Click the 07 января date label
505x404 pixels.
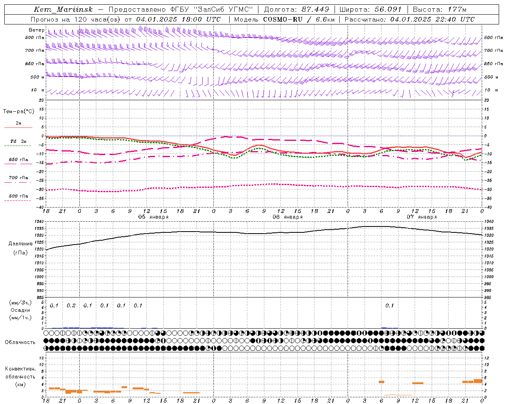coord(422,217)
